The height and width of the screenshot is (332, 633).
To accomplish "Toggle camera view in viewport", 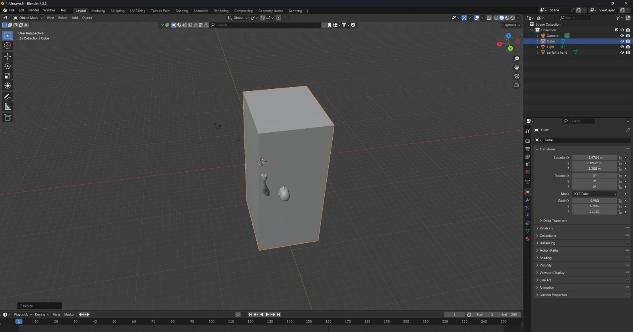I will 517,76.
